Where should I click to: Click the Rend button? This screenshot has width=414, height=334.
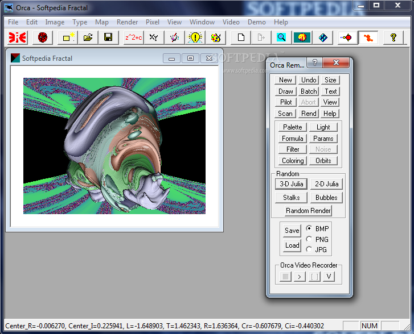coord(309,114)
